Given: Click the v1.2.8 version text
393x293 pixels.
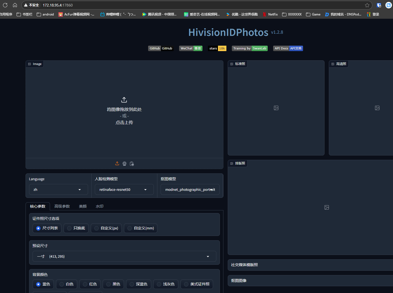Looking at the screenshot, I should 277,32.
